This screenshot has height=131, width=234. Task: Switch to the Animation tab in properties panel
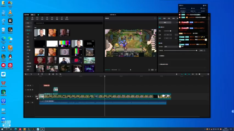[x=173, y=18]
